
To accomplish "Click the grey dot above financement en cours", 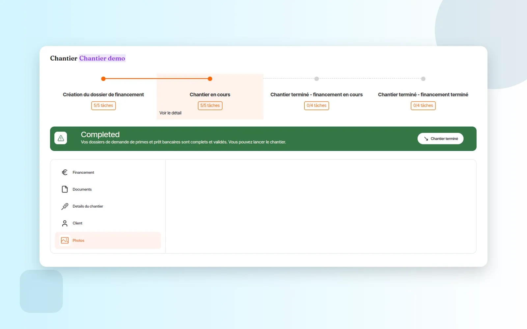I will click(x=317, y=79).
